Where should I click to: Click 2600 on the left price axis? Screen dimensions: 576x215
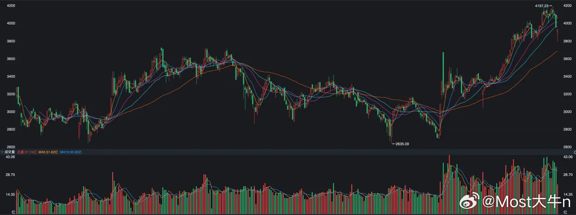pyautogui.click(x=9, y=147)
